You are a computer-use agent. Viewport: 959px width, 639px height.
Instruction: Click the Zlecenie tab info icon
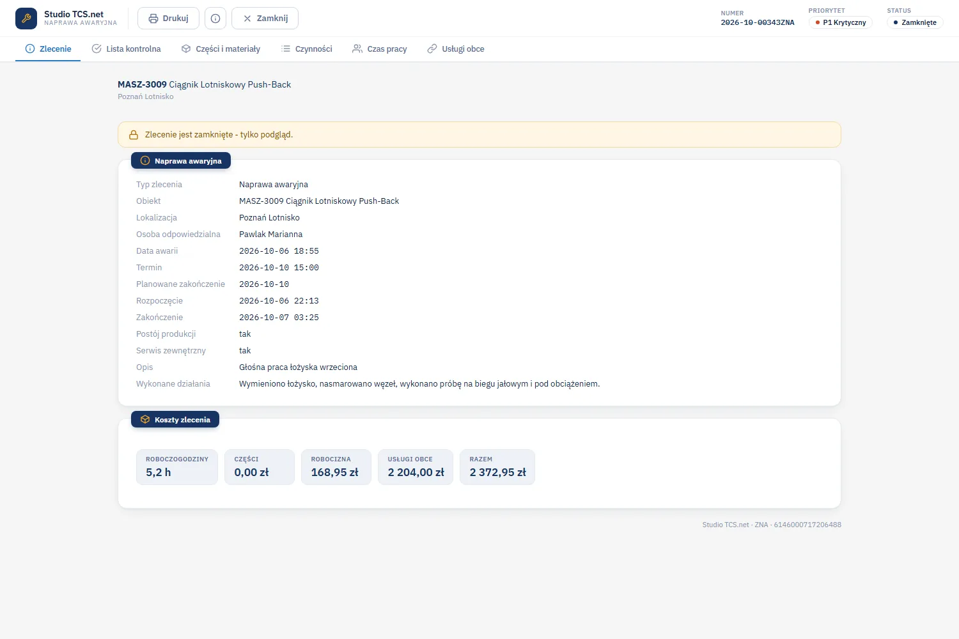click(x=30, y=49)
